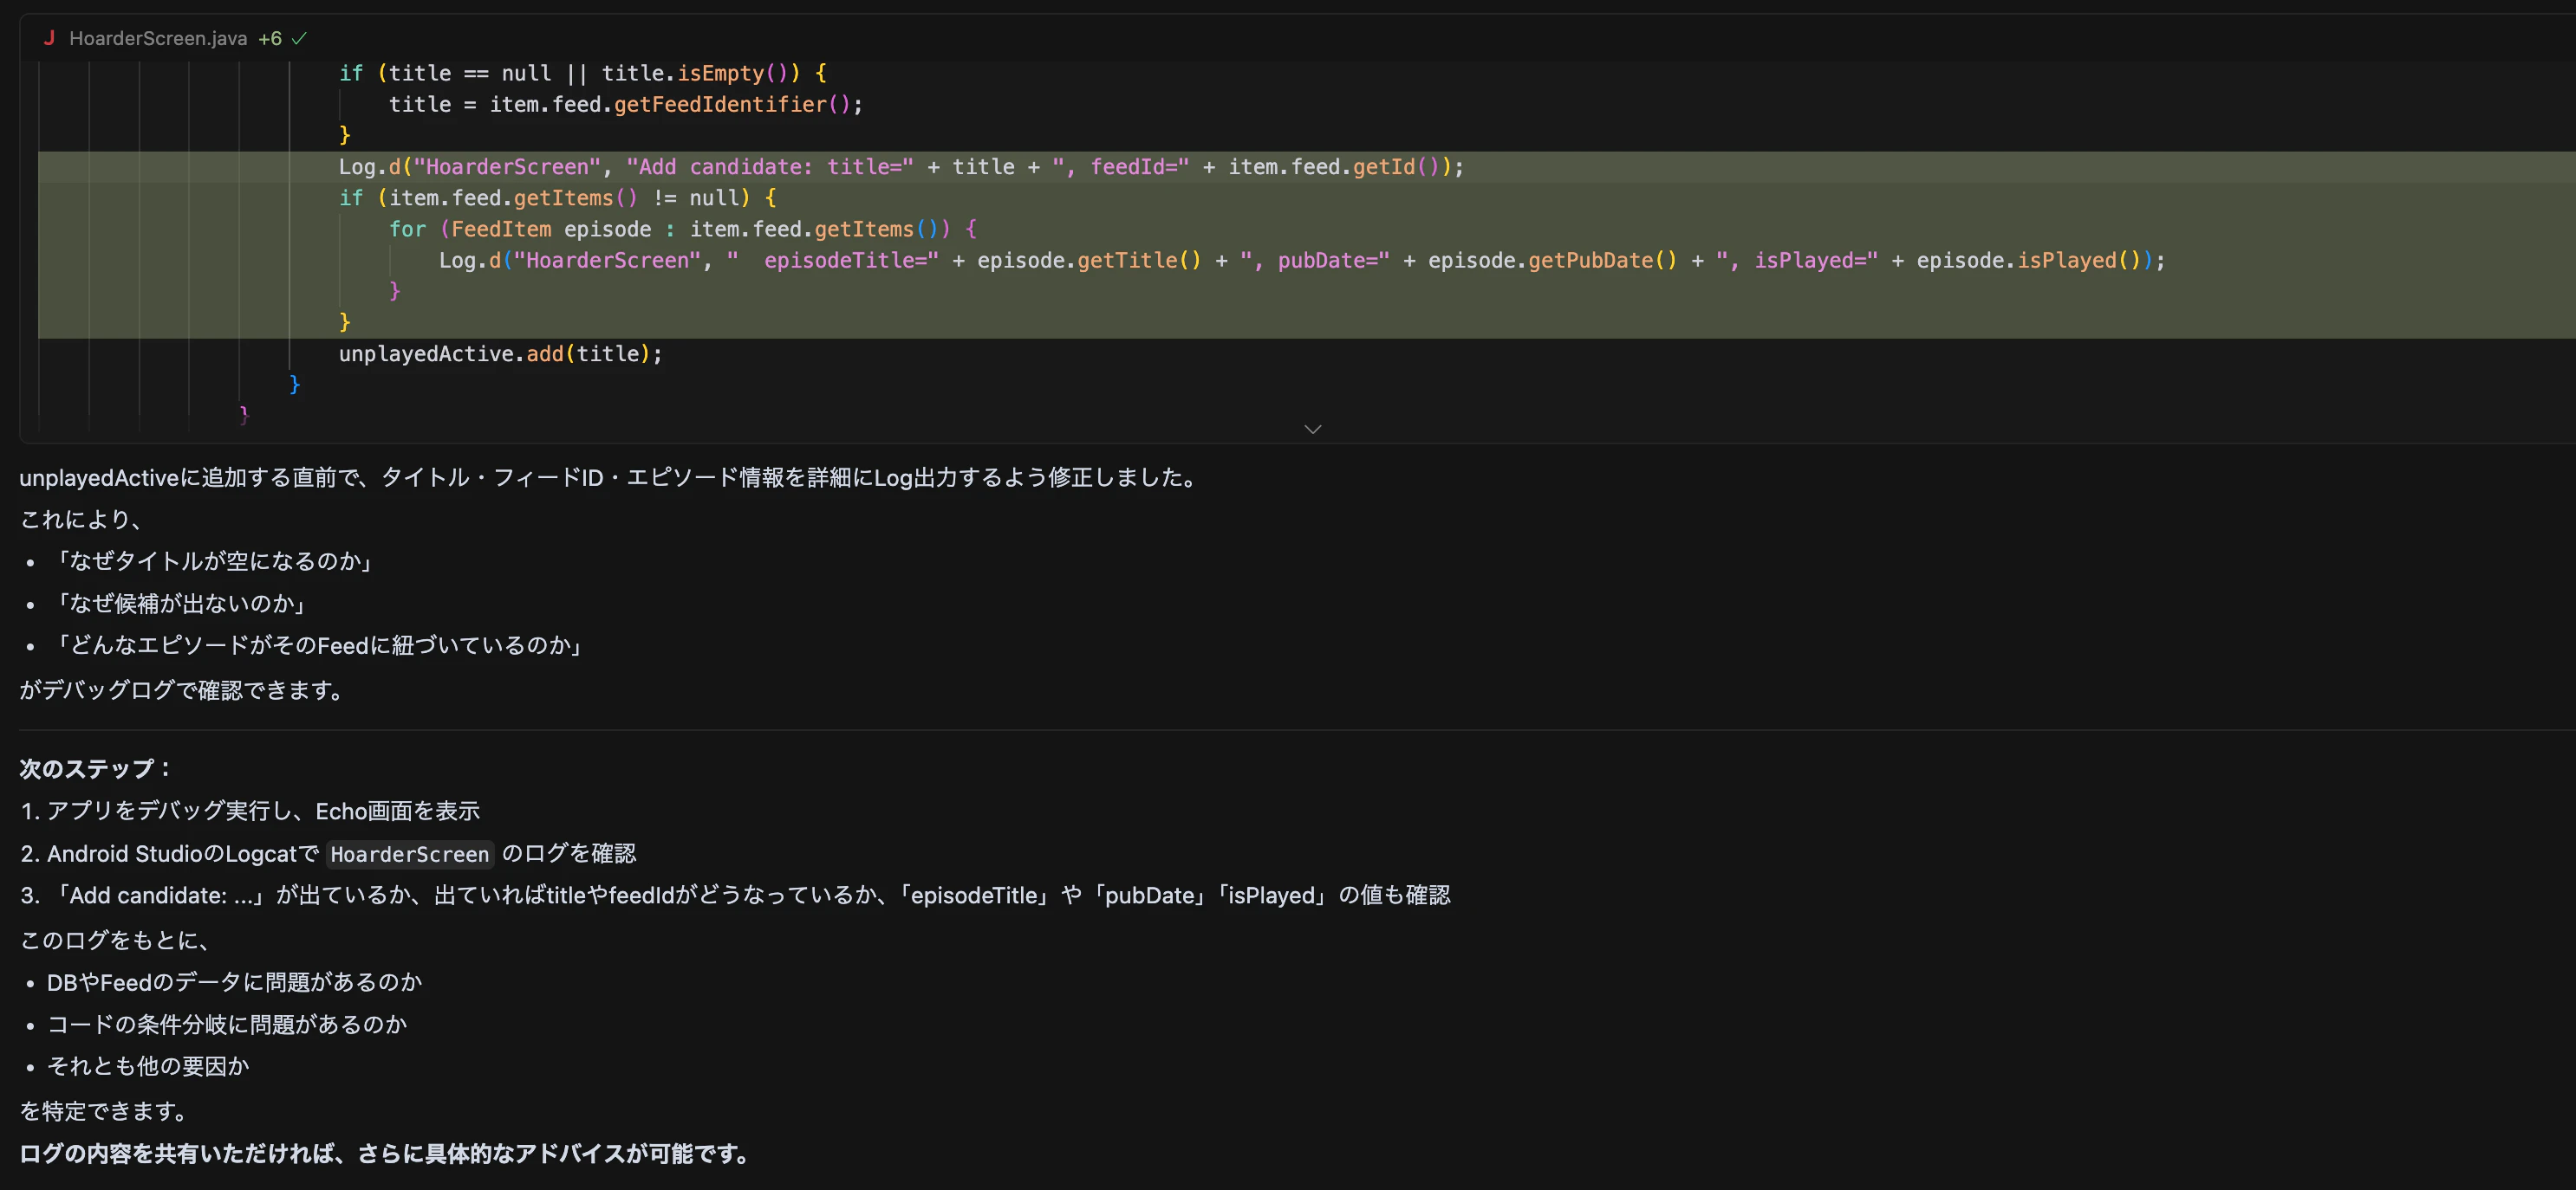Click the heading 次のステップ：

(x=96, y=768)
